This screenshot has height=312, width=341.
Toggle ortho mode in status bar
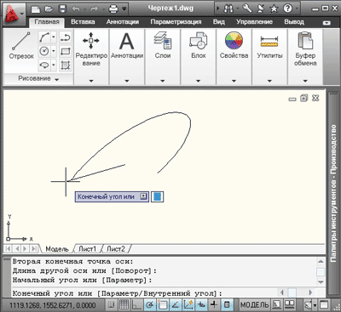tap(137, 305)
